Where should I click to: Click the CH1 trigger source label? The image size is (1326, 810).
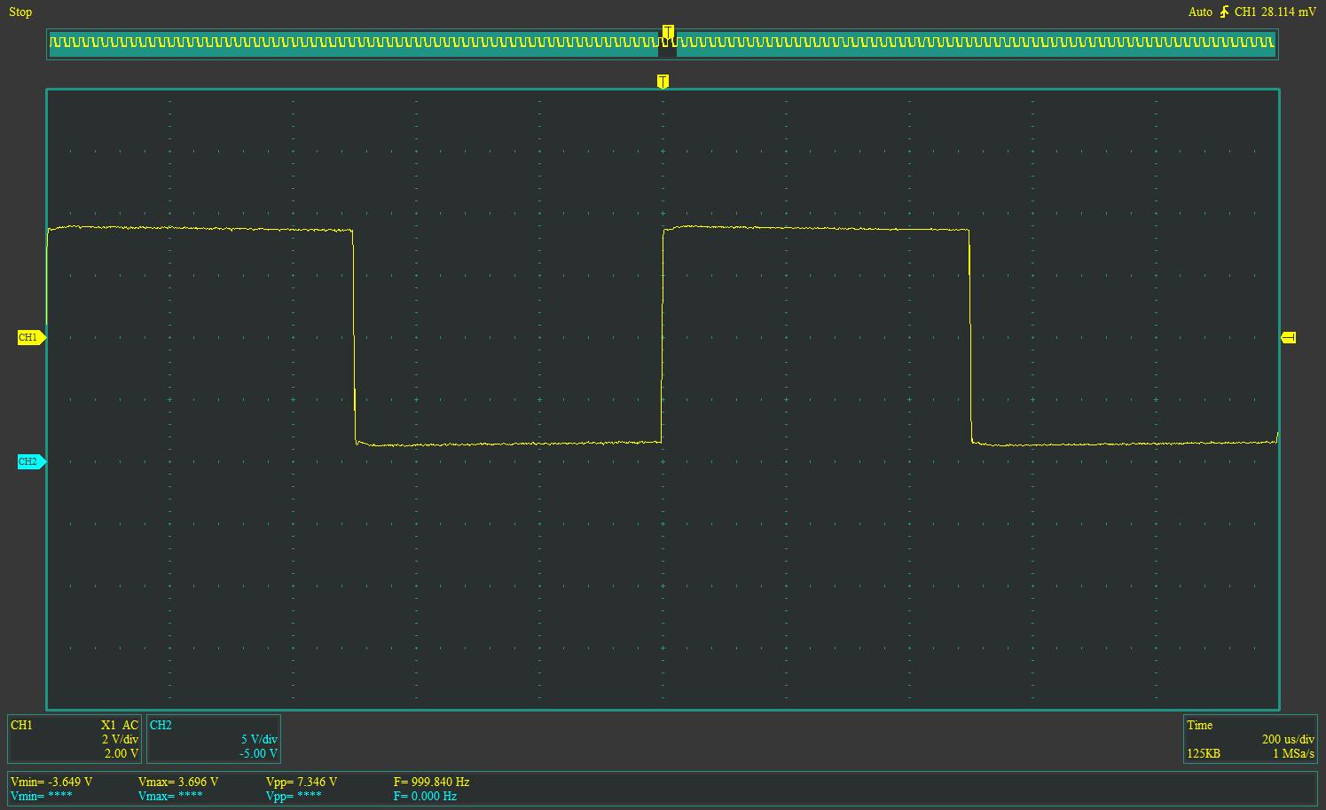pyautogui.click(x=1245, y=12)
